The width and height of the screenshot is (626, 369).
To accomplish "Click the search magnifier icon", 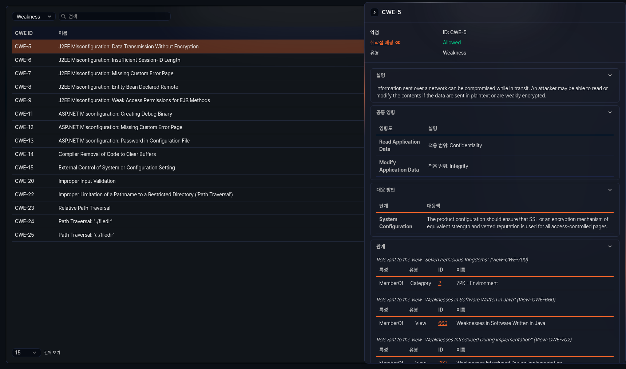I will [63, 16].
